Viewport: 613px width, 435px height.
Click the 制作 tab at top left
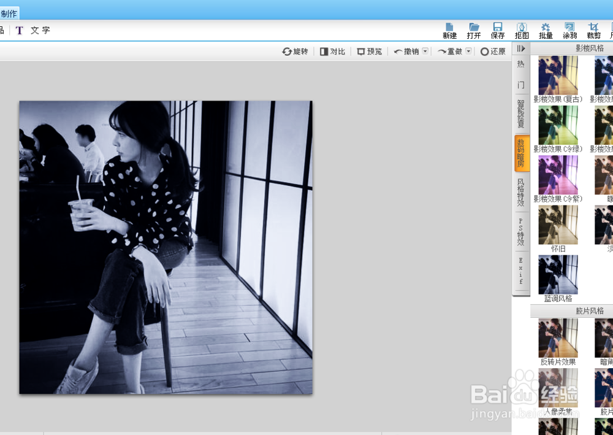point(9,13)
